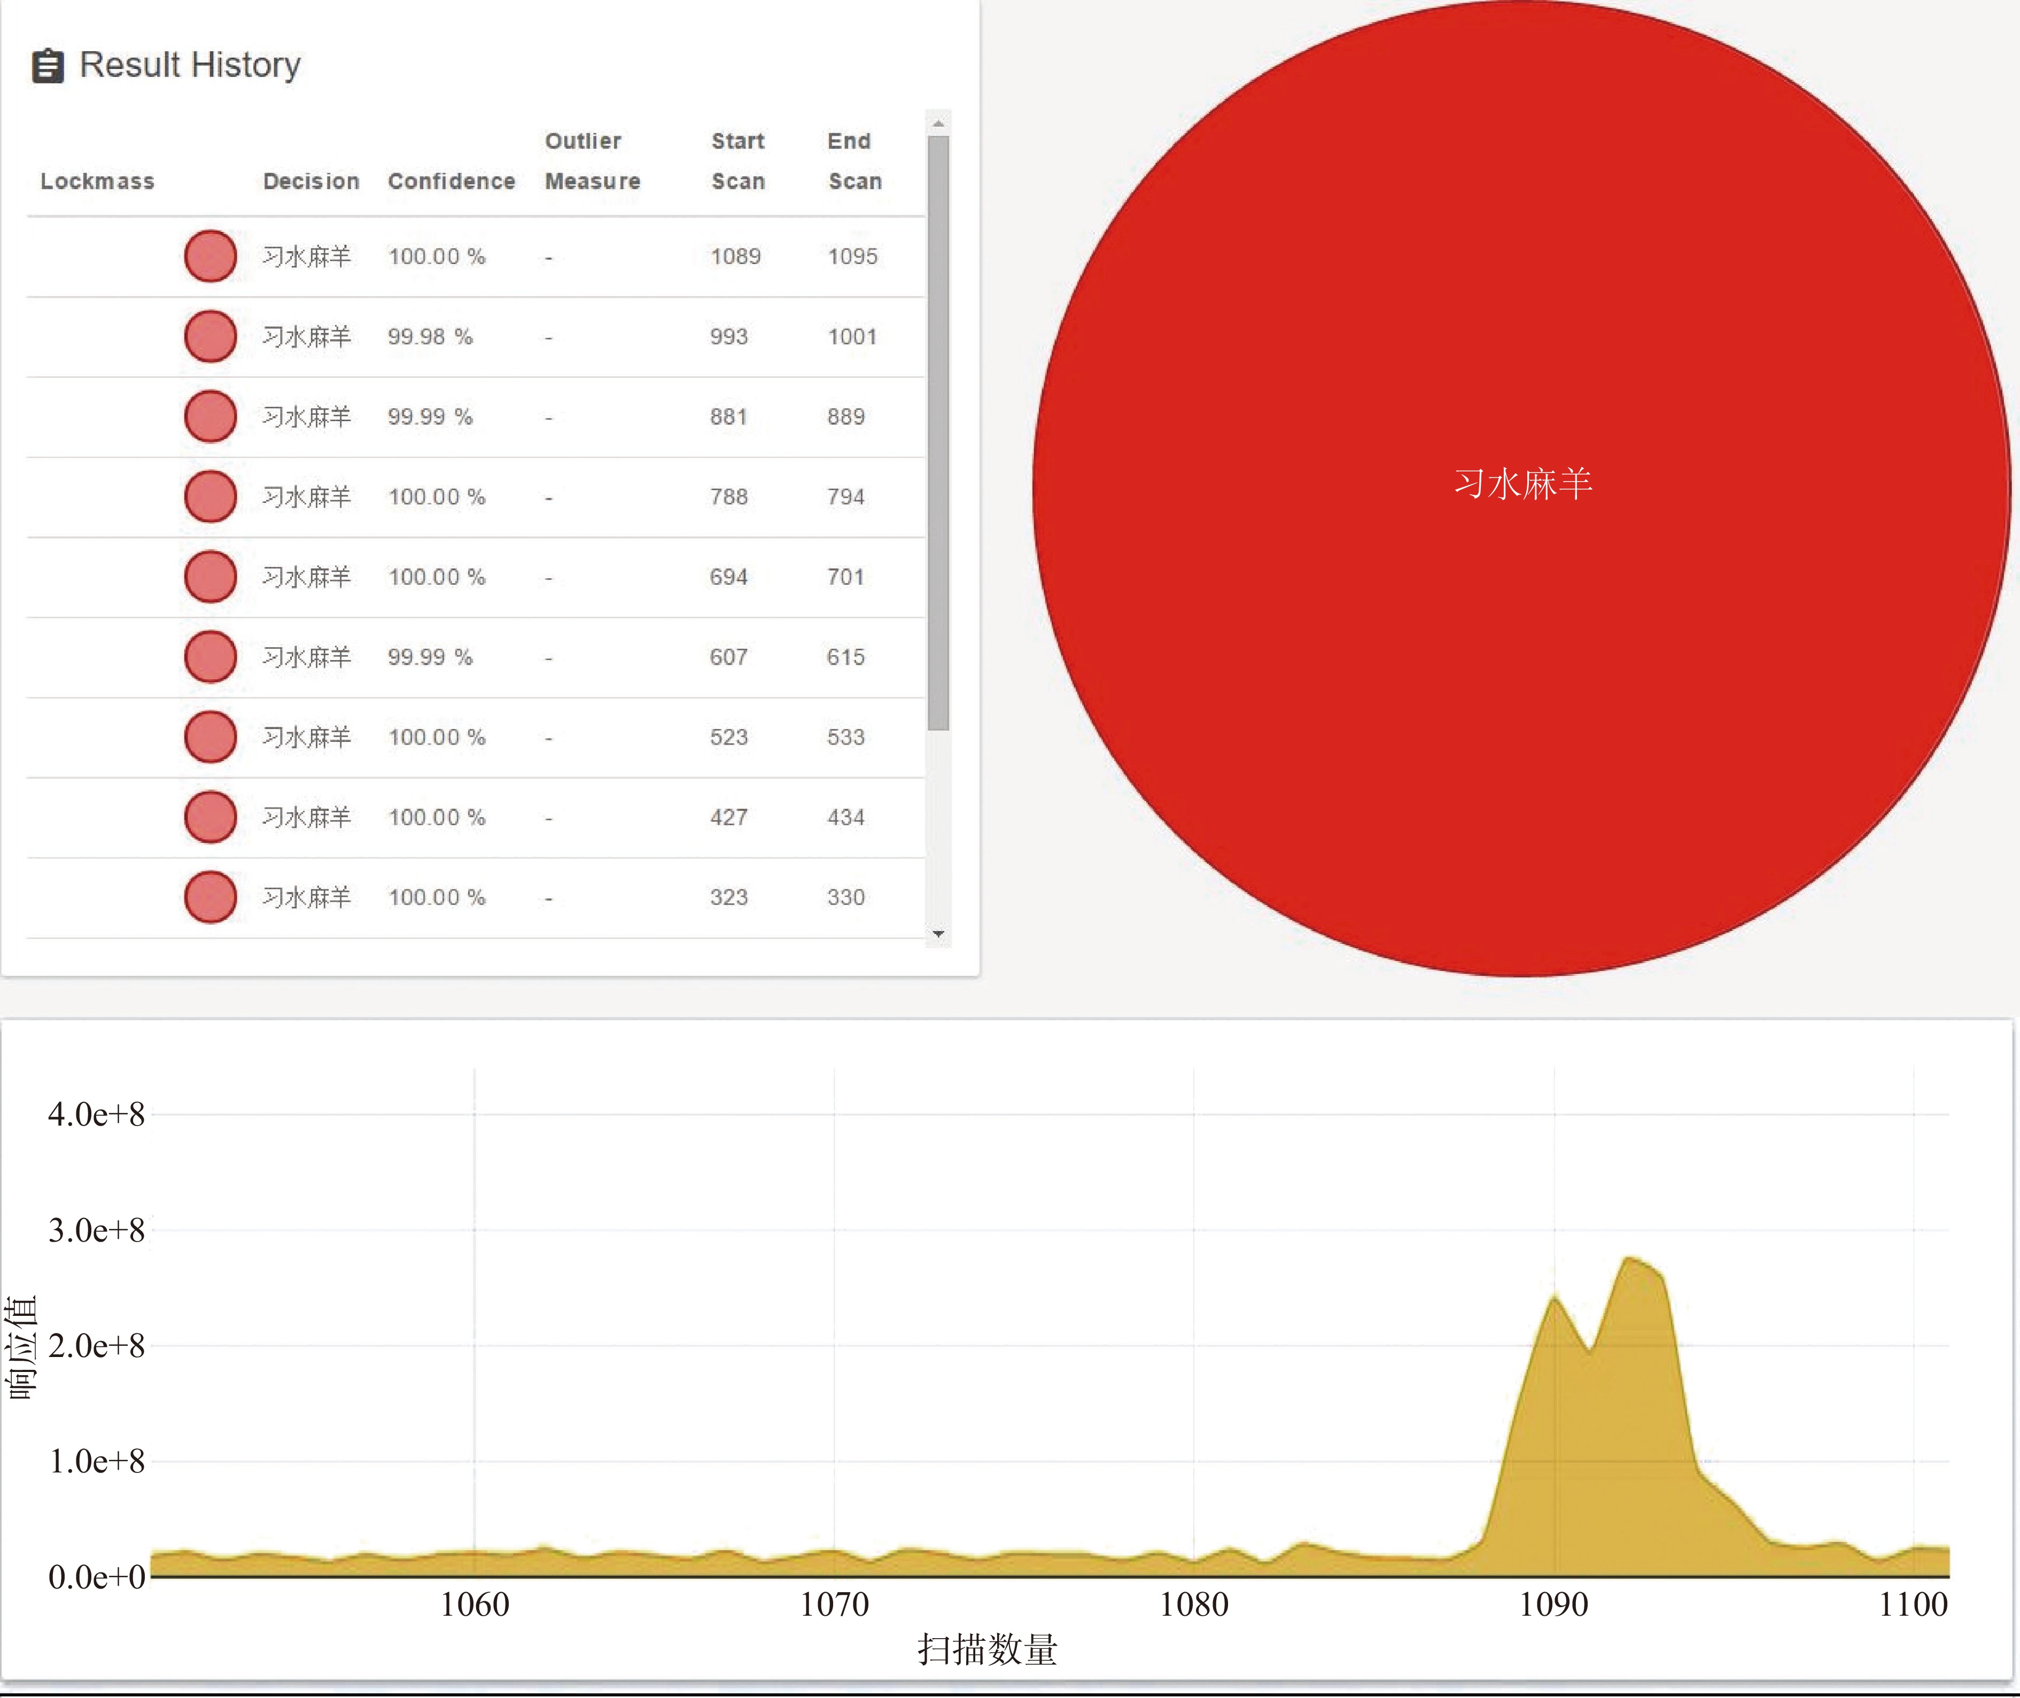Click red indicator for scan 1089 row
This screenshot has height=1698, width=2020.
click(x=210, y=256)
